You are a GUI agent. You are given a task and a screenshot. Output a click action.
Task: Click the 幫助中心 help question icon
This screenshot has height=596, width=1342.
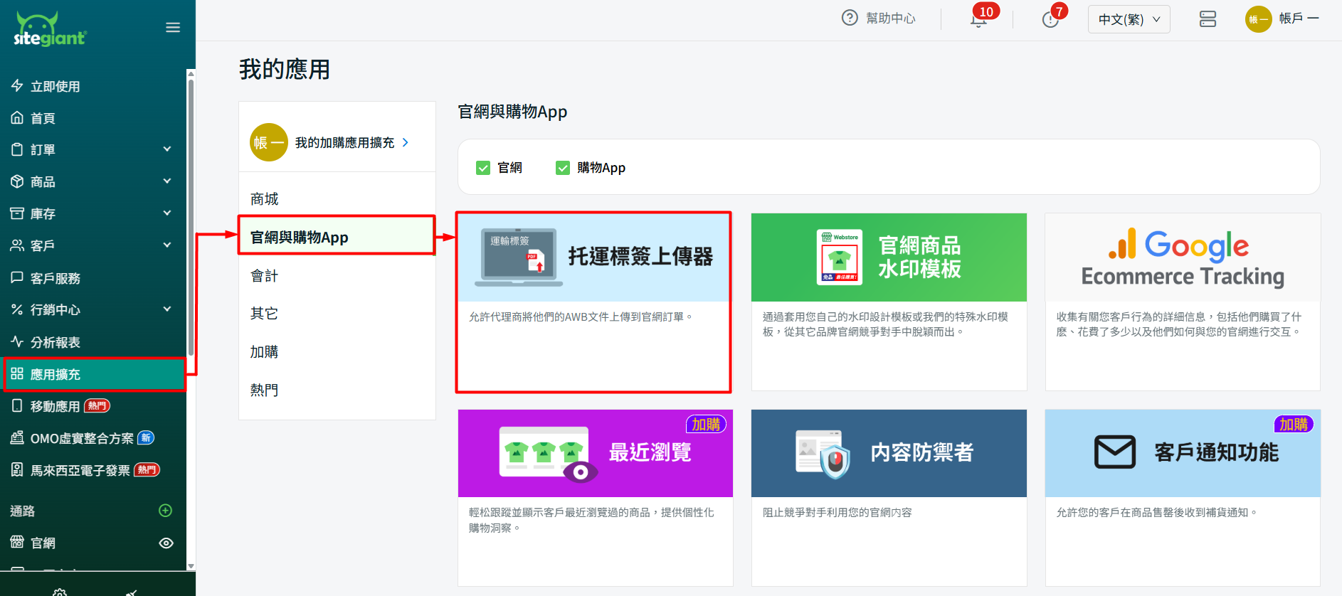pos(850,18)
